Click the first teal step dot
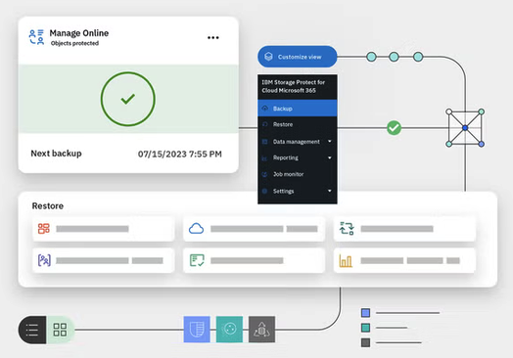The width and height of the screenshot is (513, 358). (x=371, y=57)
